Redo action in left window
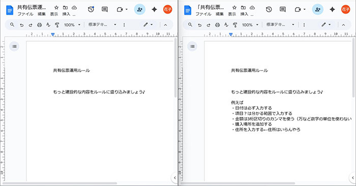 click(x=31, y=25)
